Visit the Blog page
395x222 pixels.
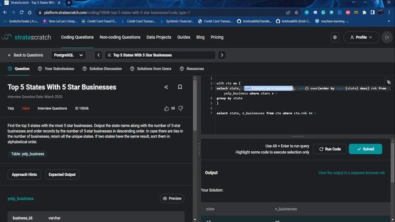tap(200, 37)
